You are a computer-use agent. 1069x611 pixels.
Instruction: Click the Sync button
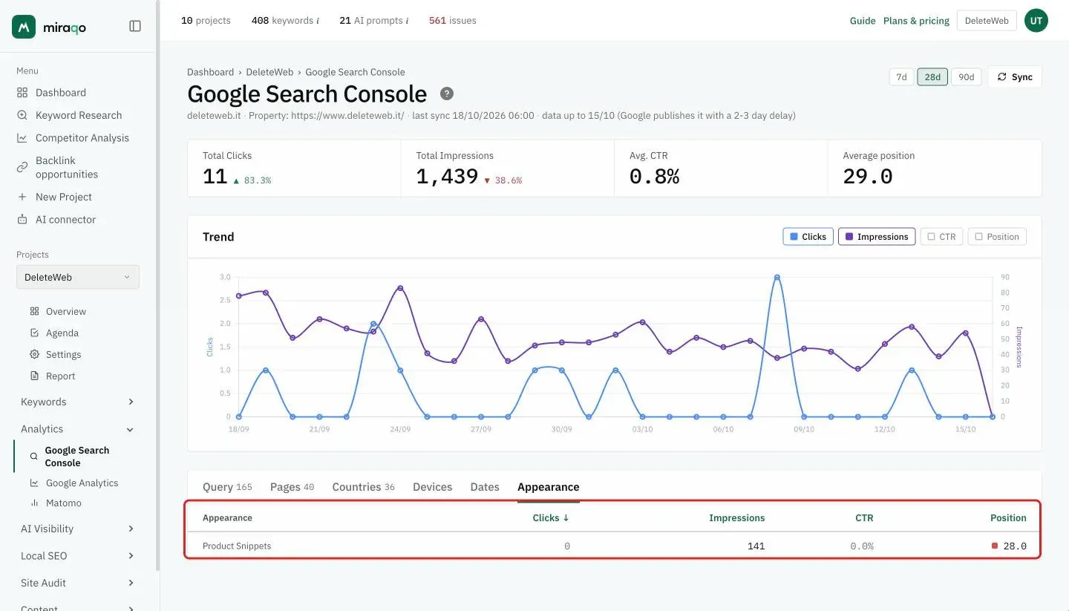[1015, 77]
